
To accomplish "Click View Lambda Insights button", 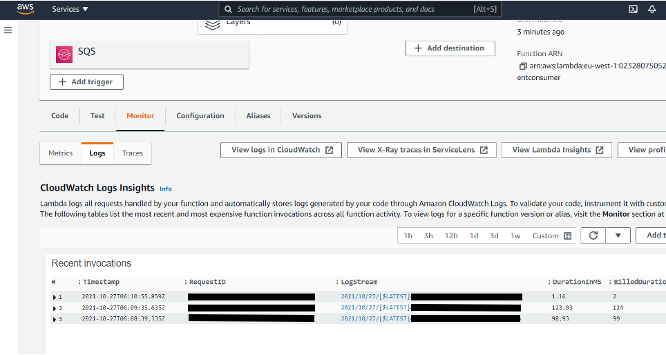I will 557,150.
